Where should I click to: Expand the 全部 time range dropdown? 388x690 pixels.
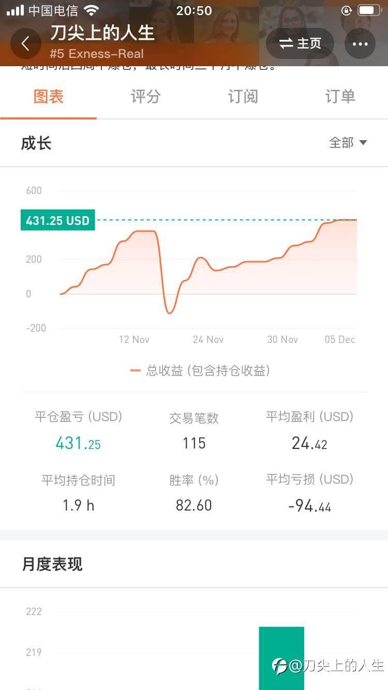pos(348,143)
